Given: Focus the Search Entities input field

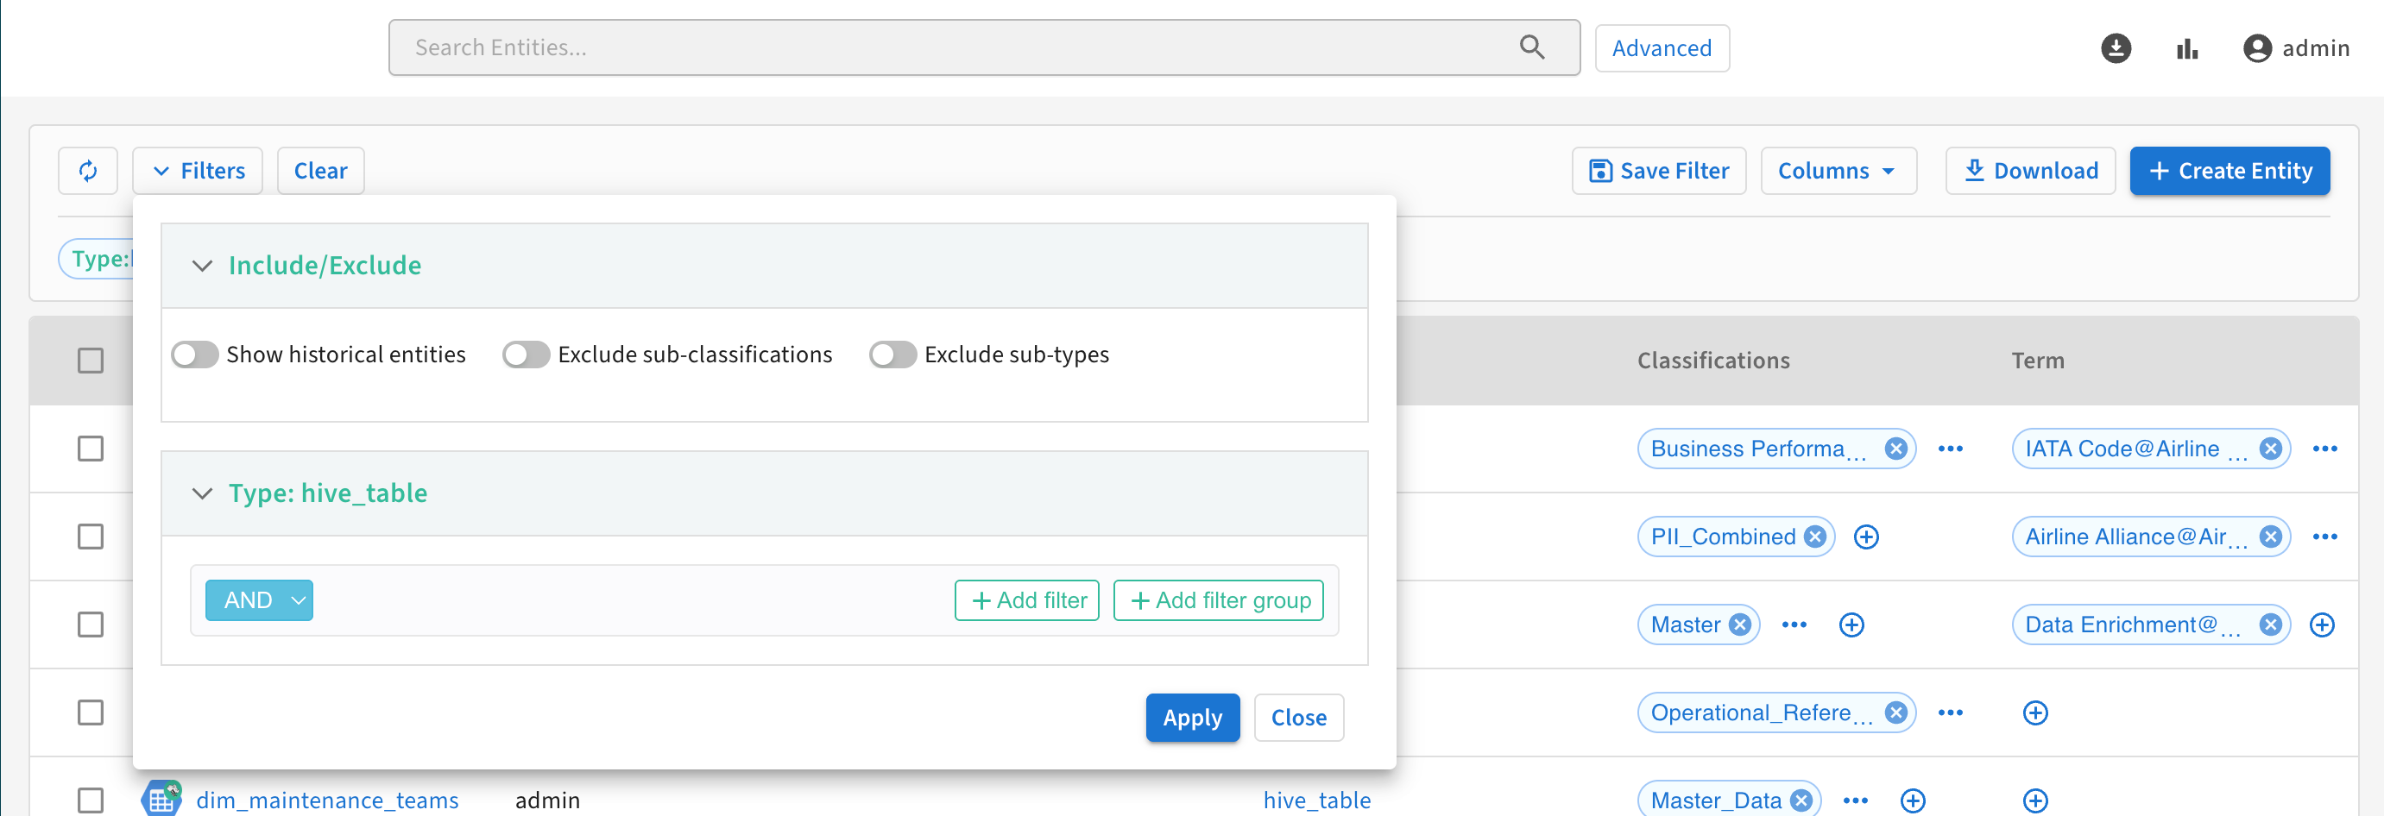Looking at the screenshot, I should pos(953,47).
